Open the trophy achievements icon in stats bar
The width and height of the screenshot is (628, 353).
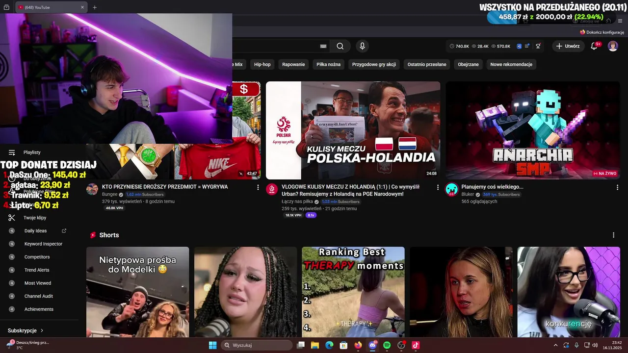pos(538,46)
